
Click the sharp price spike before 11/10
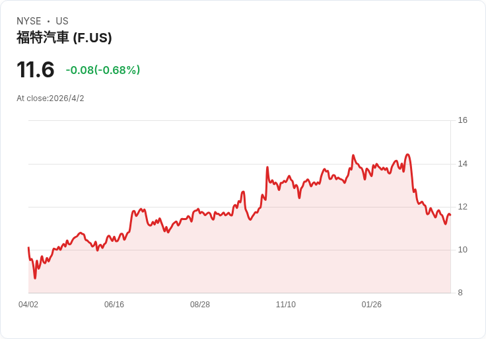click(267, 167)
